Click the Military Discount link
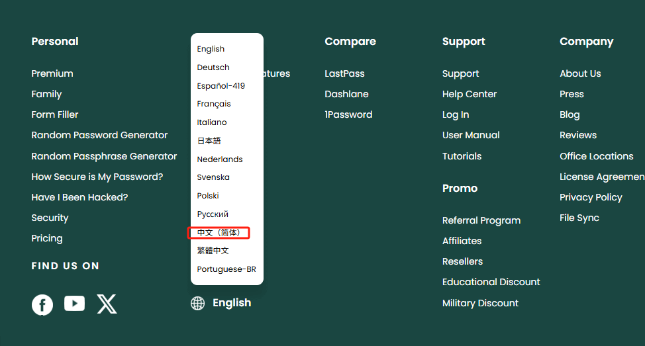This screenshot has height=346, width=645. (x=480, y=303)
